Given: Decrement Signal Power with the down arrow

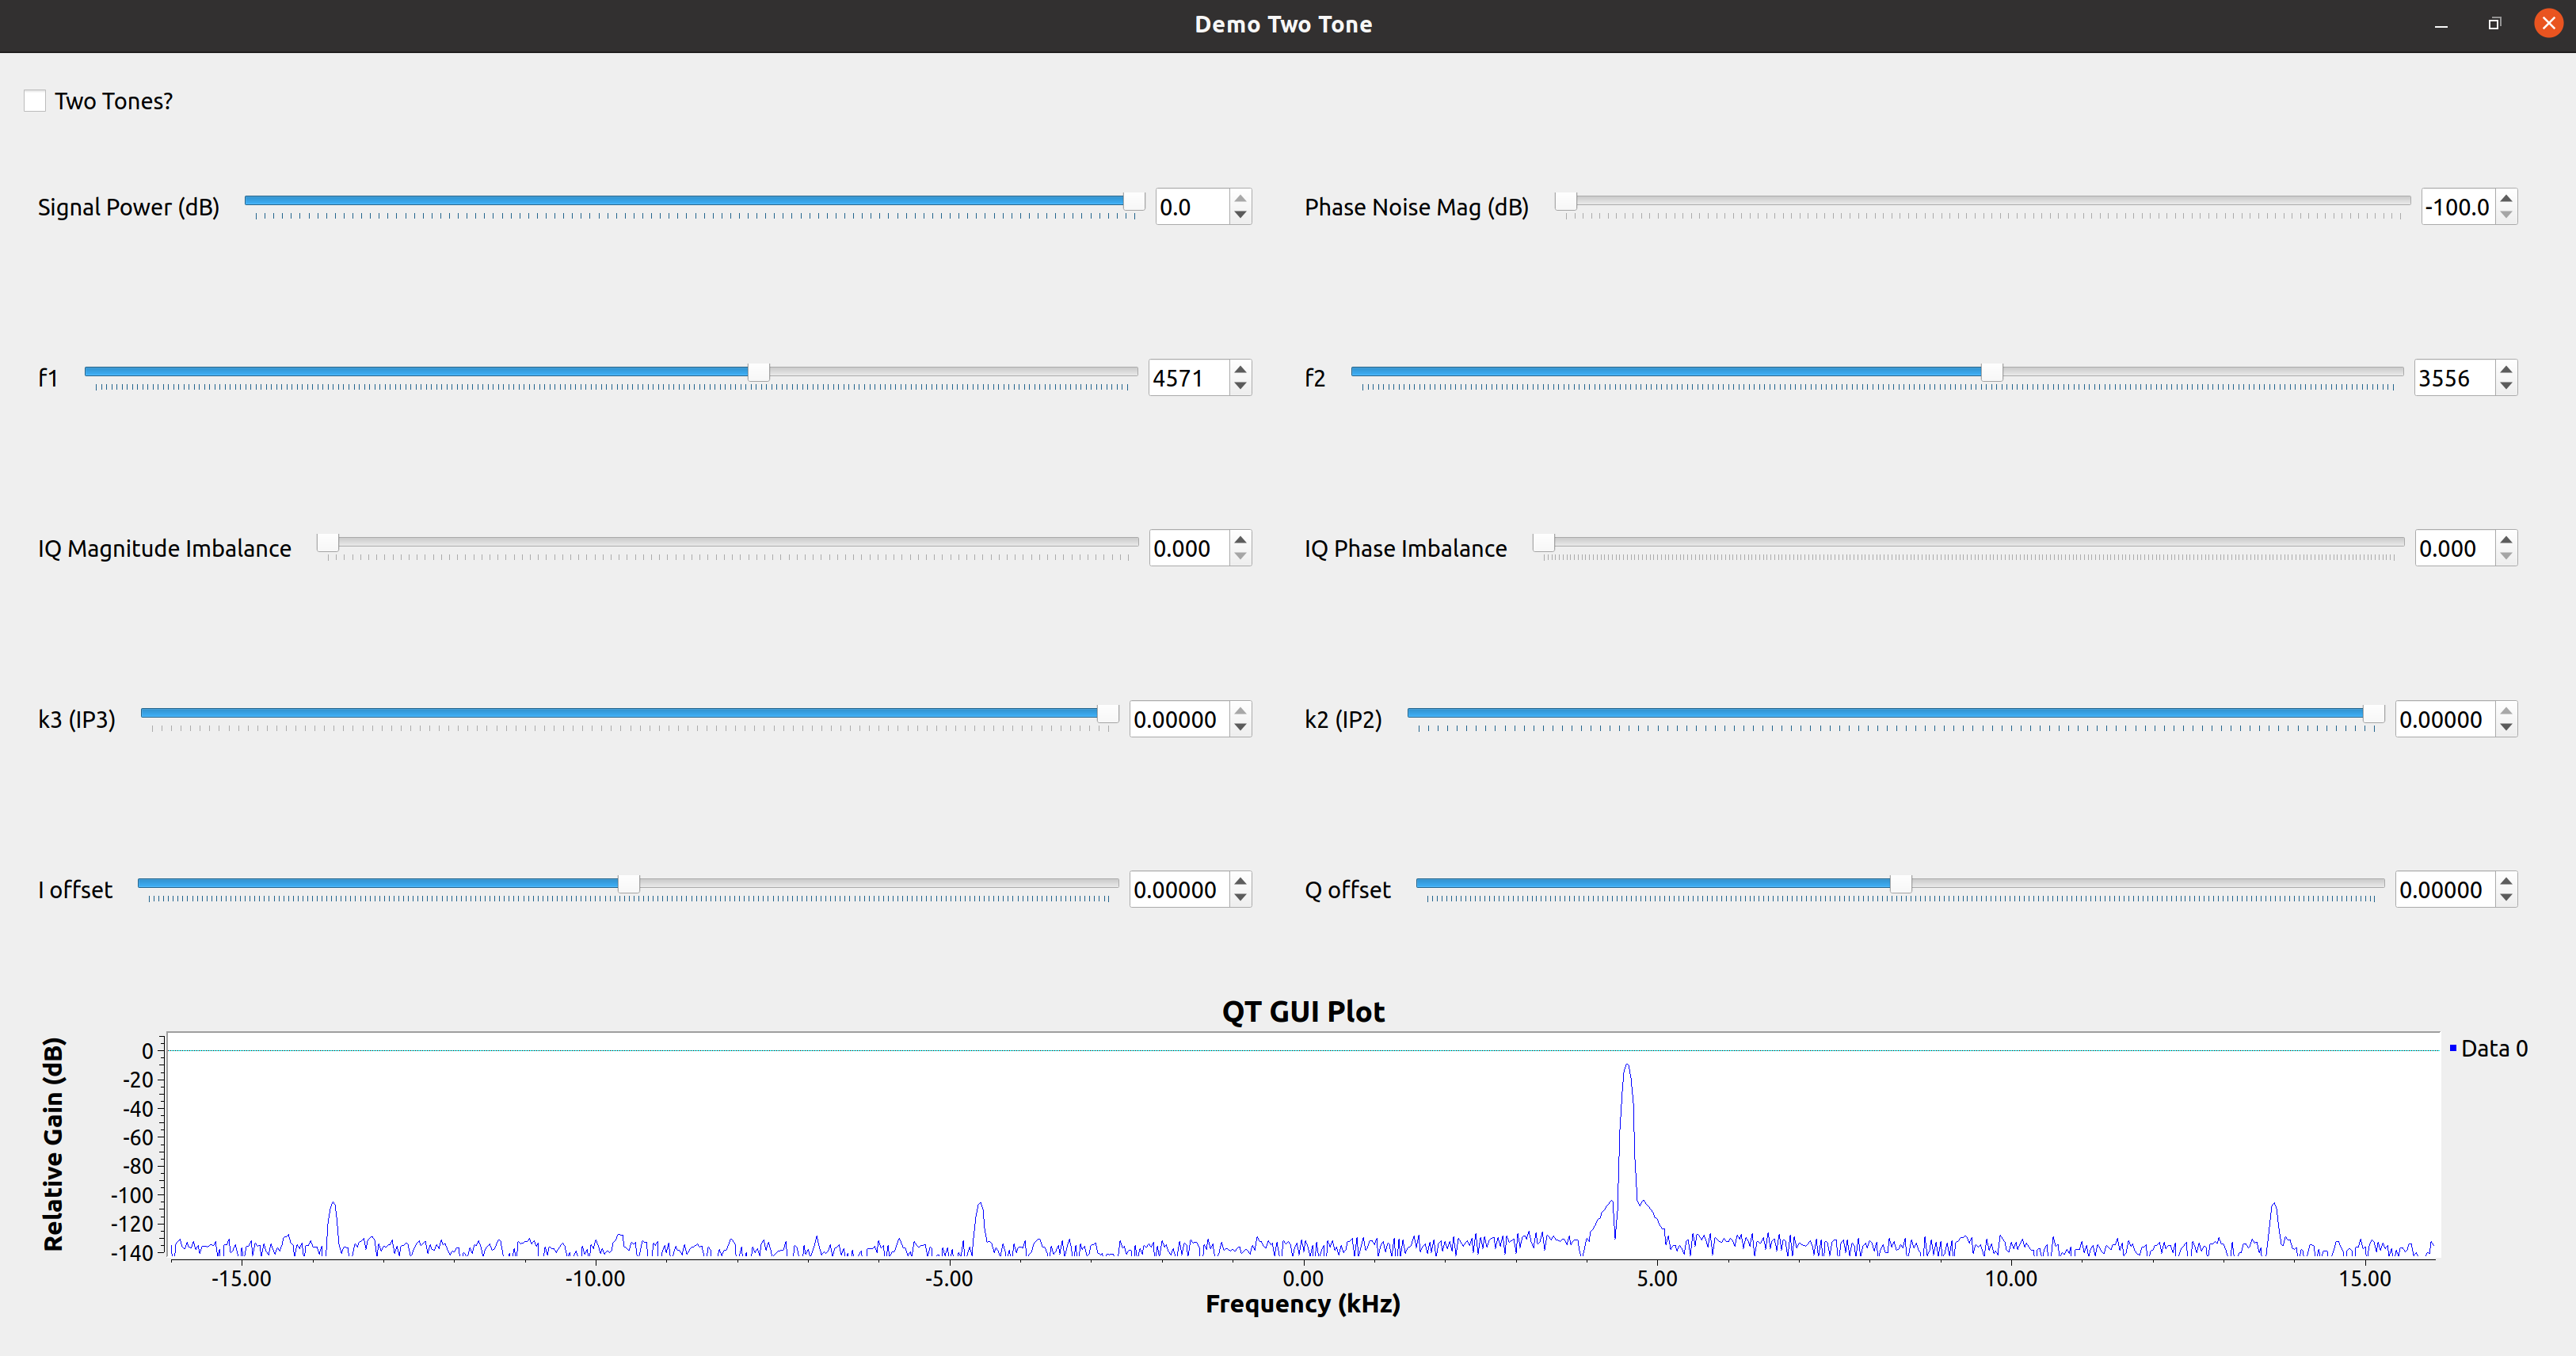Looking at the screenshot, I should 1240,215.
